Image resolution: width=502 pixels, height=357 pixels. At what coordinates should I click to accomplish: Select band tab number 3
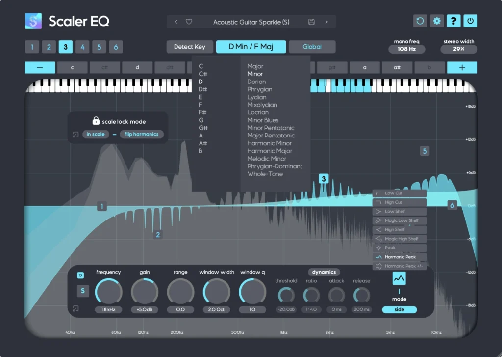[x=66, y=47]
